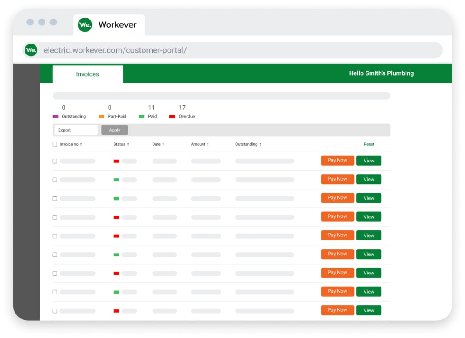
Task: Click the Reset link above the table
Action: pos(369,144)
